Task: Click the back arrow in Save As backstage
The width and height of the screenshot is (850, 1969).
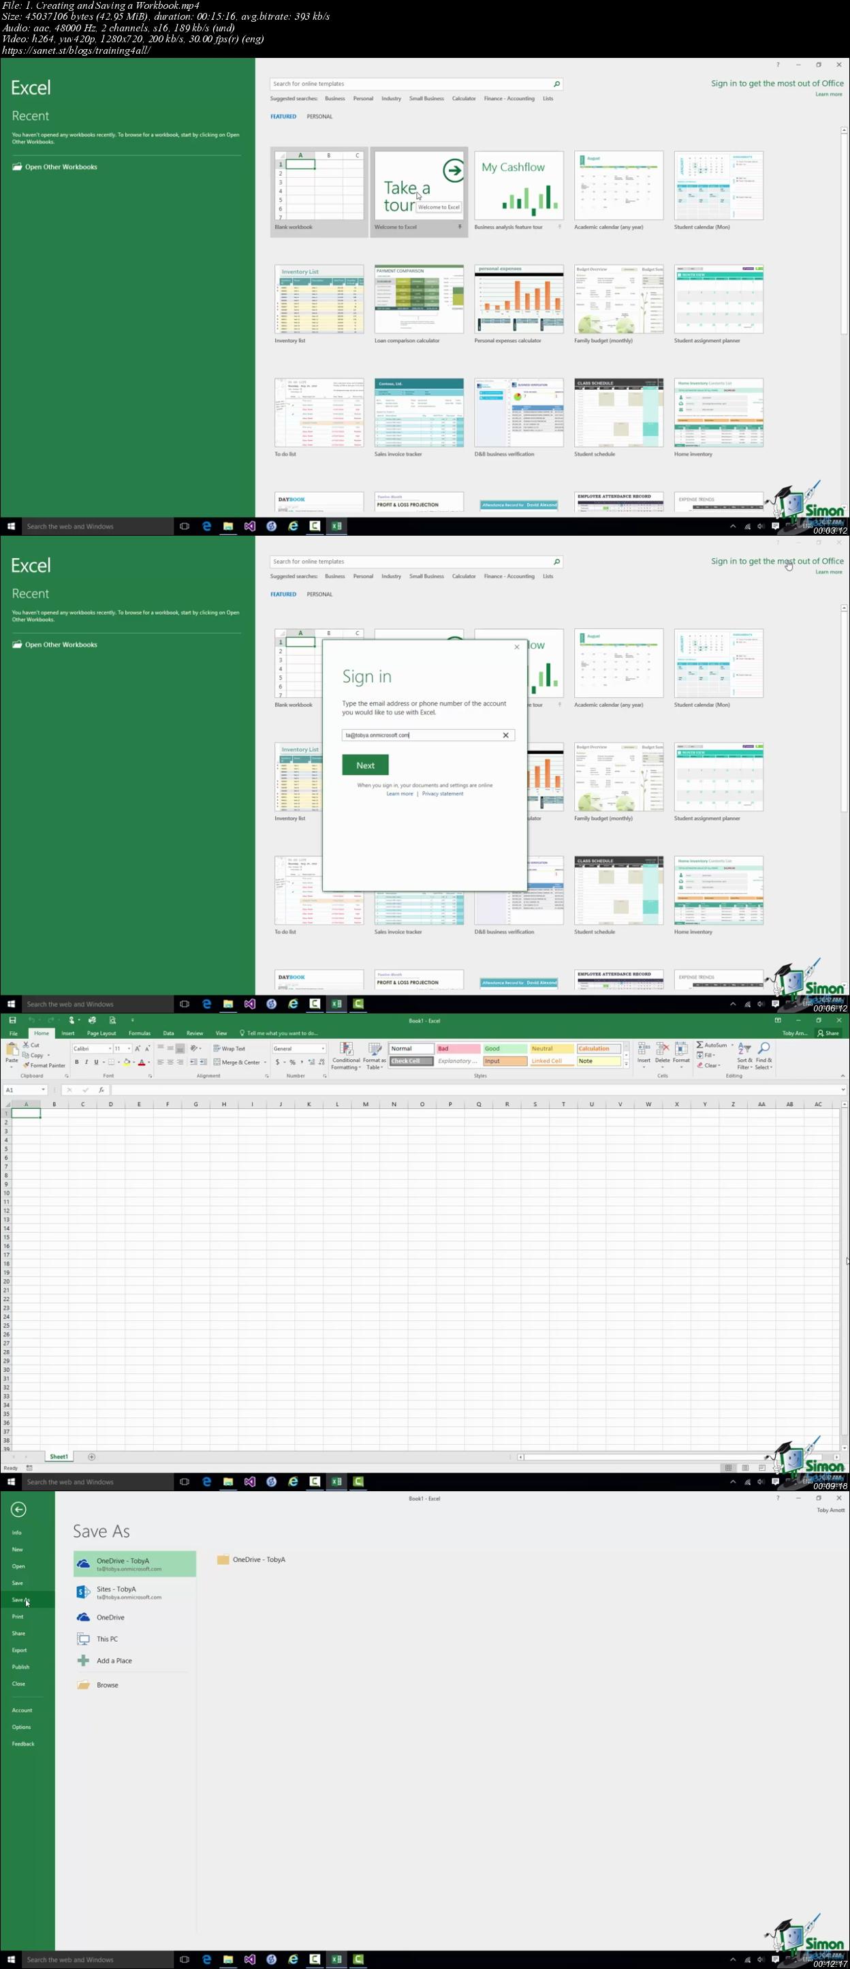Action: (19, 1509)
